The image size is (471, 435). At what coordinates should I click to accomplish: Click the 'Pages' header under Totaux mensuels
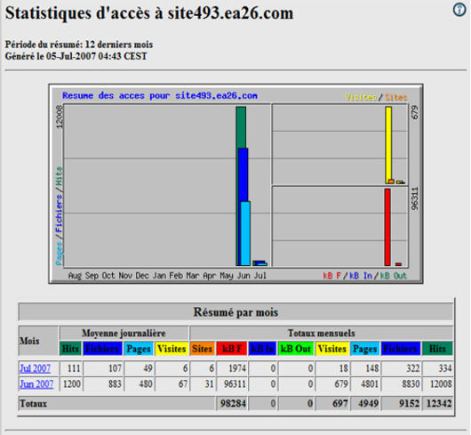364,349
